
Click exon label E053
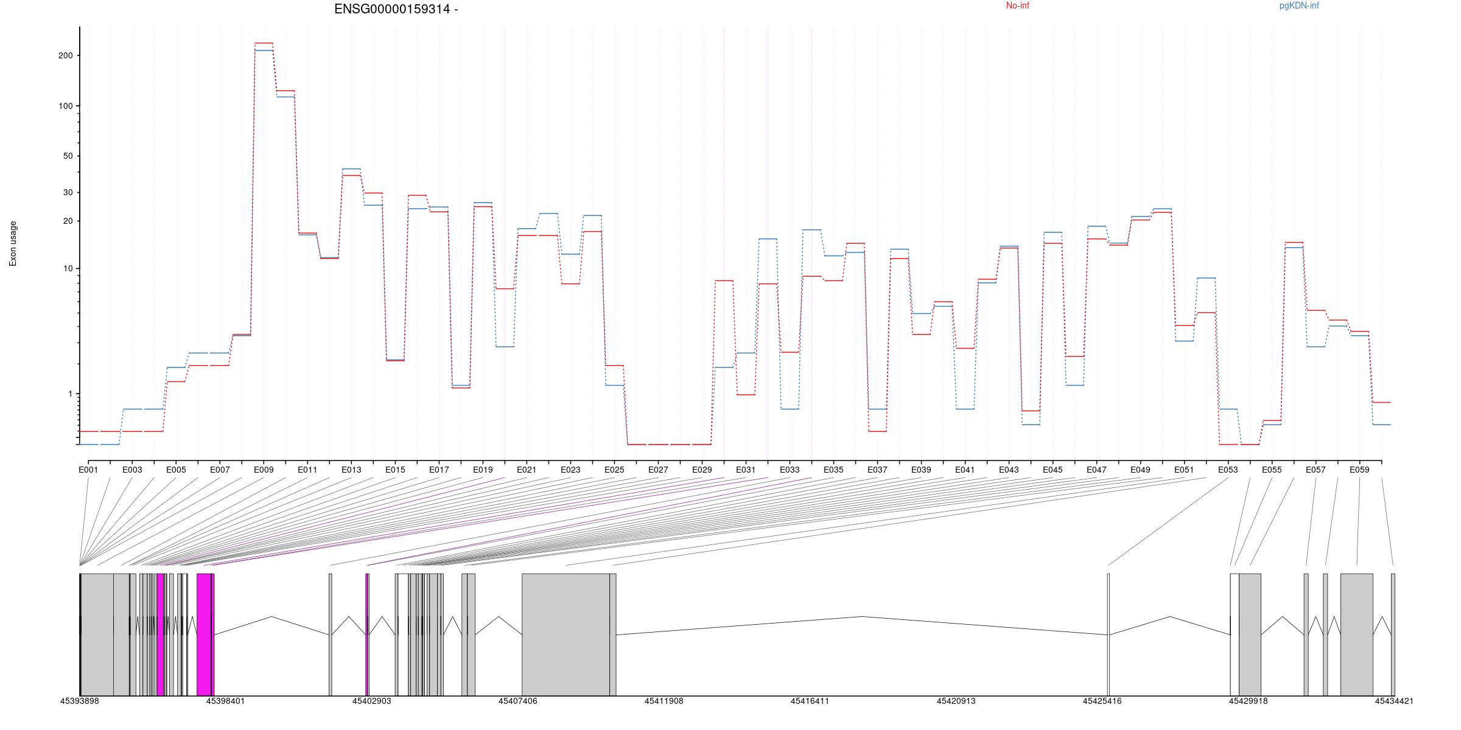(1228, 470)
